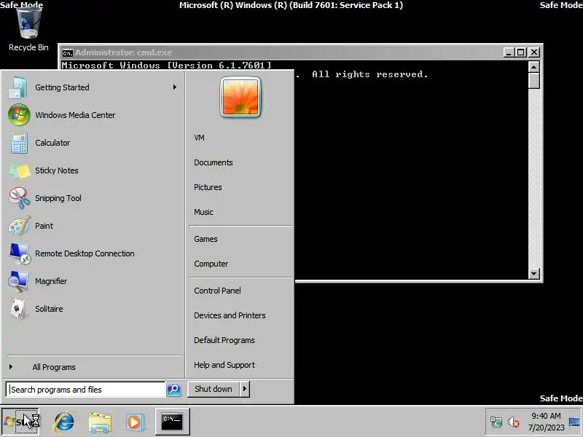Click the Calculator icon
The width and height of the screenshot is (583, 437).
pyautogui.click(x=19, y=143)
